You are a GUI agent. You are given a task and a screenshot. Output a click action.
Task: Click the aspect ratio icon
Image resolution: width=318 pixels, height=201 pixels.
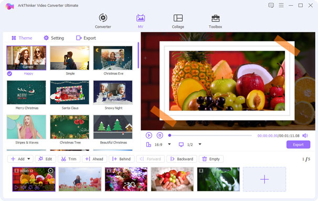(149, 144)
